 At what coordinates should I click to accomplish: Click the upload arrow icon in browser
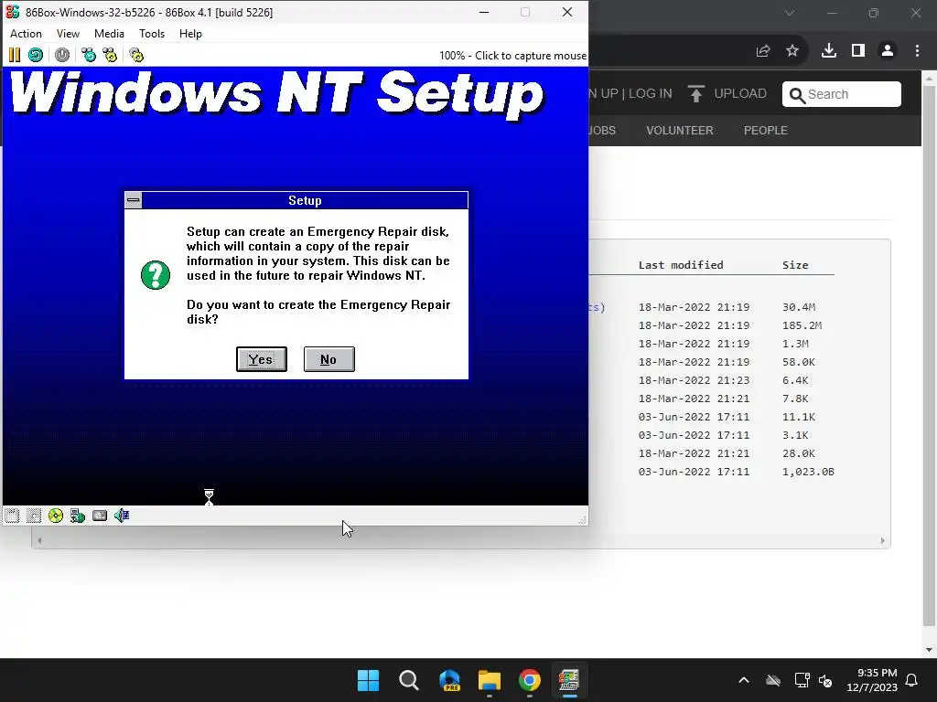click(x=695, y=94)
